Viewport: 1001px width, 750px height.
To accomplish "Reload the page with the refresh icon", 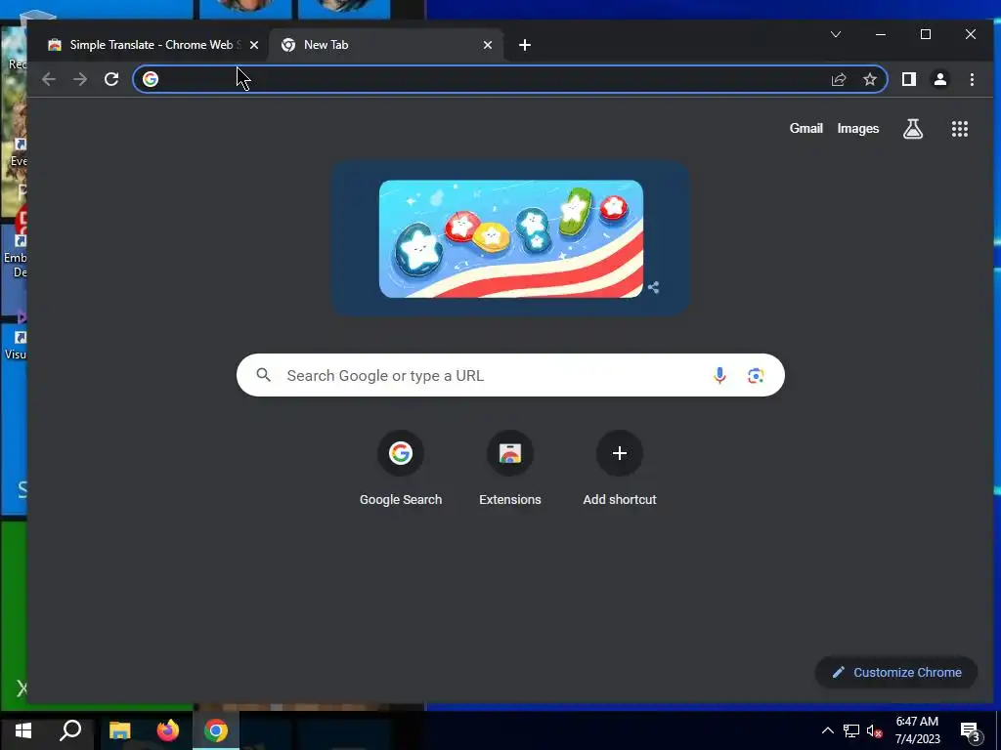I will click(x=111, y=79).
